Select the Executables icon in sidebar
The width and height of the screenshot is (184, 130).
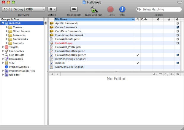coord(7,51)
